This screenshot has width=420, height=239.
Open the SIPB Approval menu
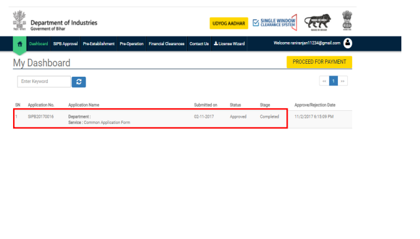click(65, 44)
